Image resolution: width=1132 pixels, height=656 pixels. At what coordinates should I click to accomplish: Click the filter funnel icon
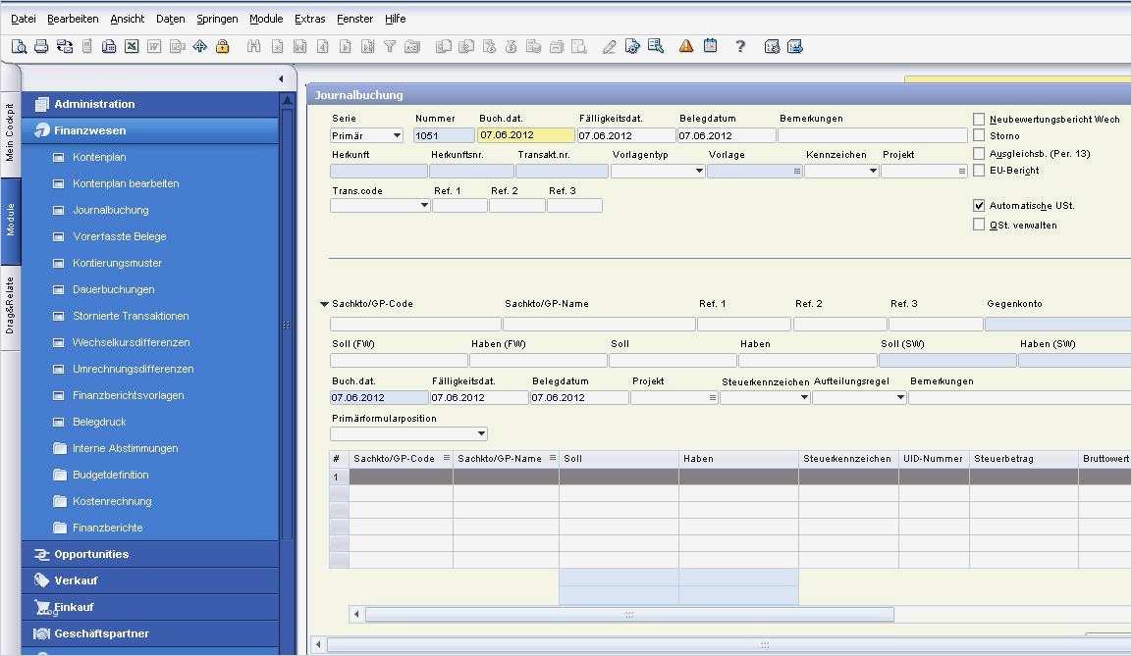pyautogui.click(x=390, y=46)
